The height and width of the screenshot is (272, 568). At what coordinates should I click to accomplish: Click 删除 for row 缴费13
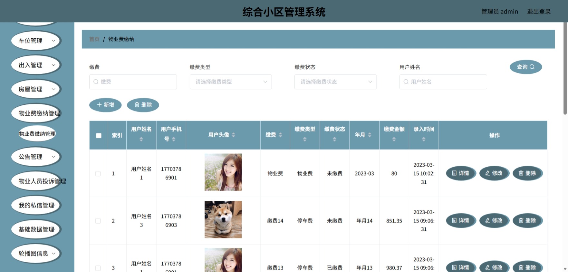click(527, 267)
